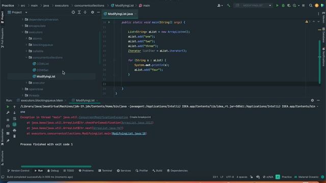Click the horizontal scrollbar in the Run console
The width and height of the screenshot is (326, 183).
56,166
